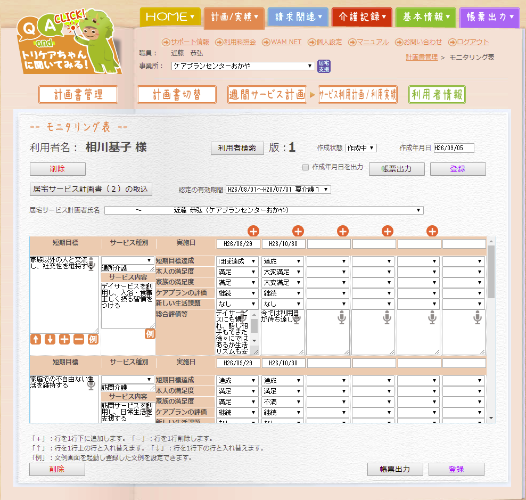Open the 介護記録 menu tab

(361, 17)
